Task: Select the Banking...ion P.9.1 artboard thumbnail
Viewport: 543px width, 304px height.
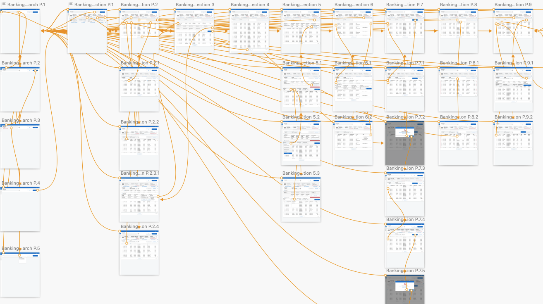Action: 513,89
